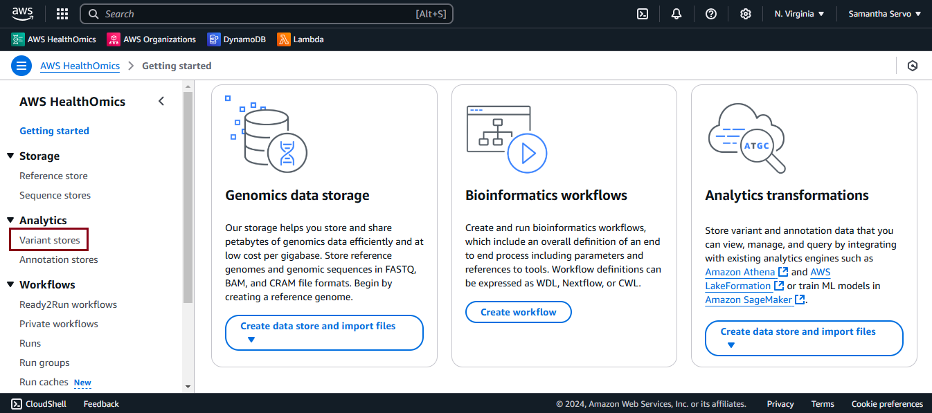
Task: Click the sidebar scrollbar thumb
Action: (x=188, y=197)
